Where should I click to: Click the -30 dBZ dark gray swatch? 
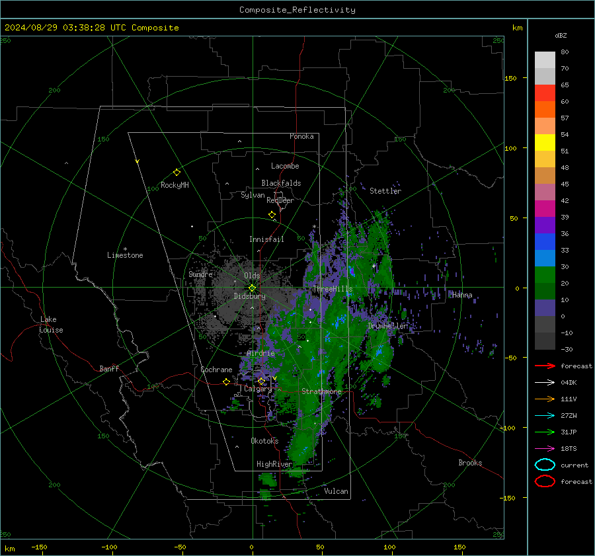(x=545, y=341)
